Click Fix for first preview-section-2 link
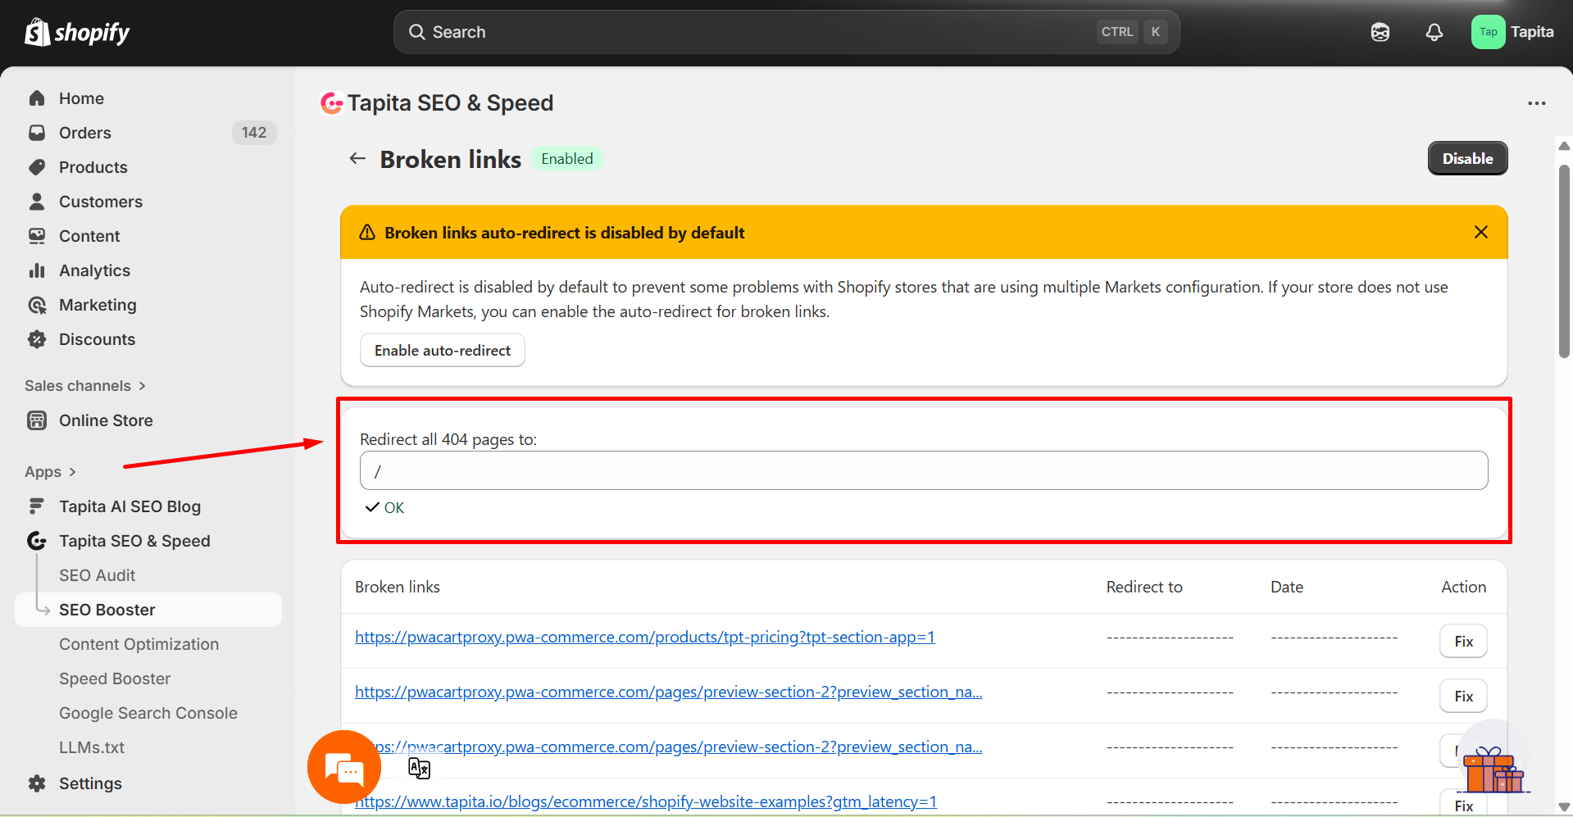Screen dimensions: 1573x817 point(1463,696)
